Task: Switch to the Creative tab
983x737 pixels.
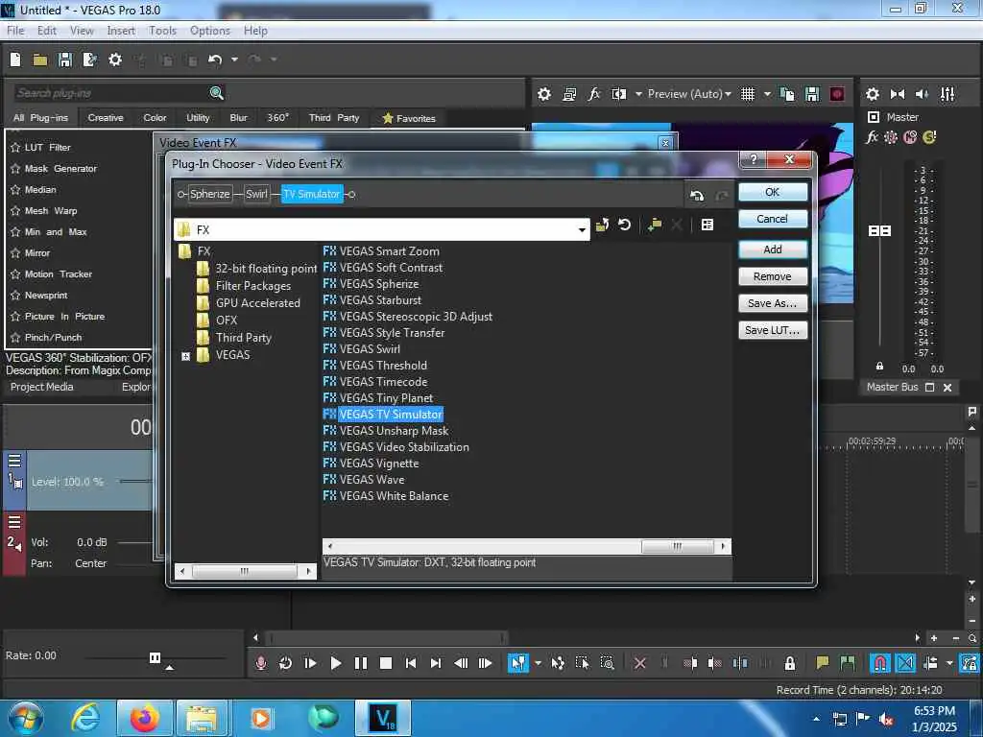Action: 106,118
